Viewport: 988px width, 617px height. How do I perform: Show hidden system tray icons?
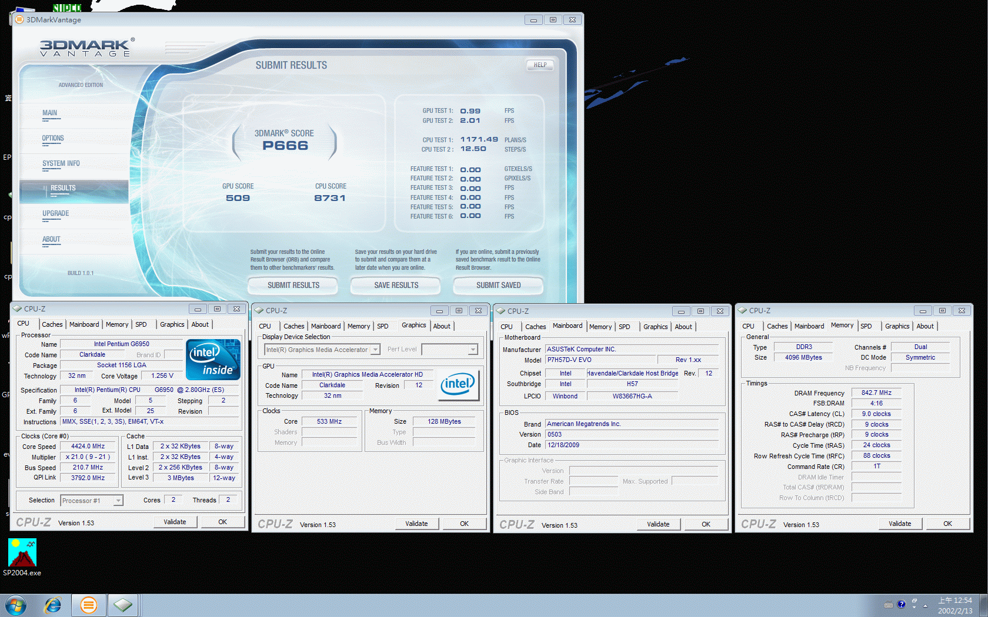point(925,605)
